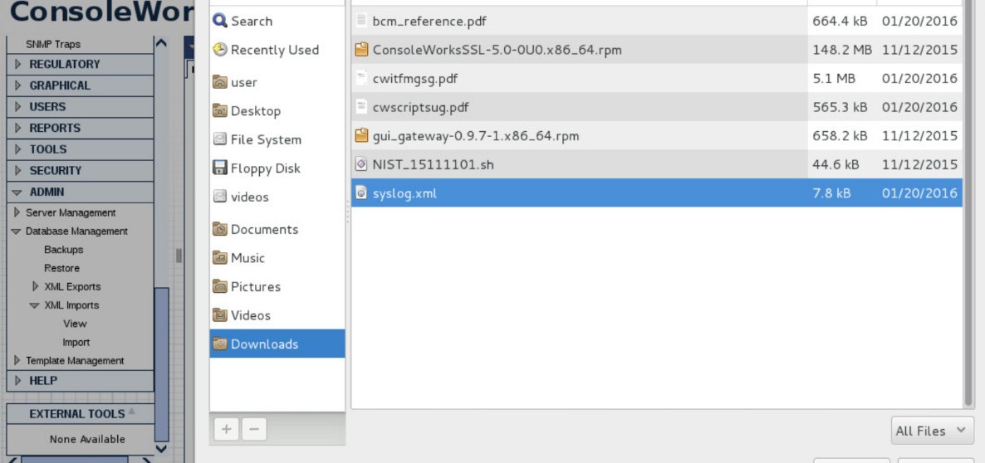Select gui_gateway-0.9.7-1.x86_64.rpm file name
The image size is (985, 463).
click(x=476, y=136)
